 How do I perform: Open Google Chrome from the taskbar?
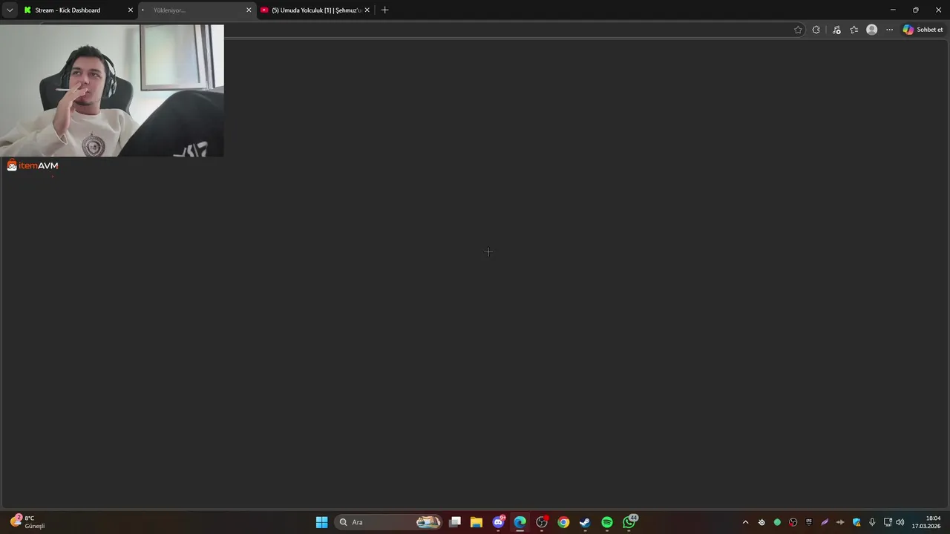point(563,522)
